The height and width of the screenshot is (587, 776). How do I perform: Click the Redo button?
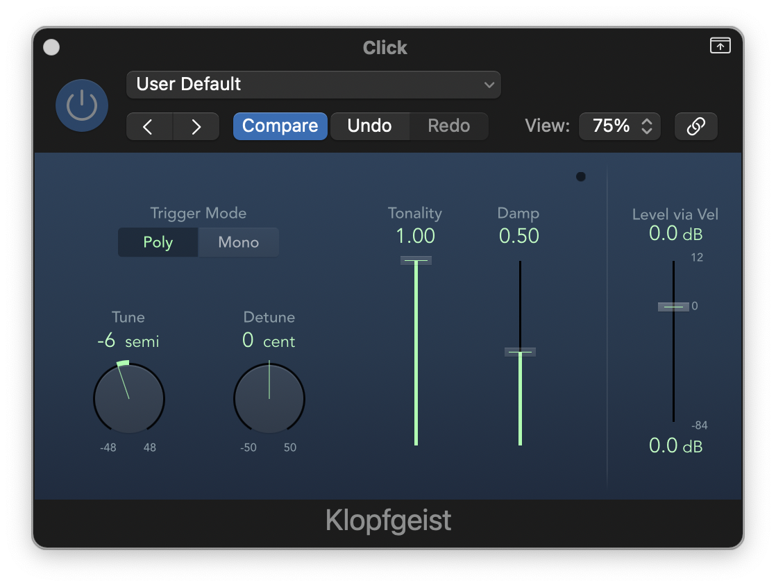(448, 126)
